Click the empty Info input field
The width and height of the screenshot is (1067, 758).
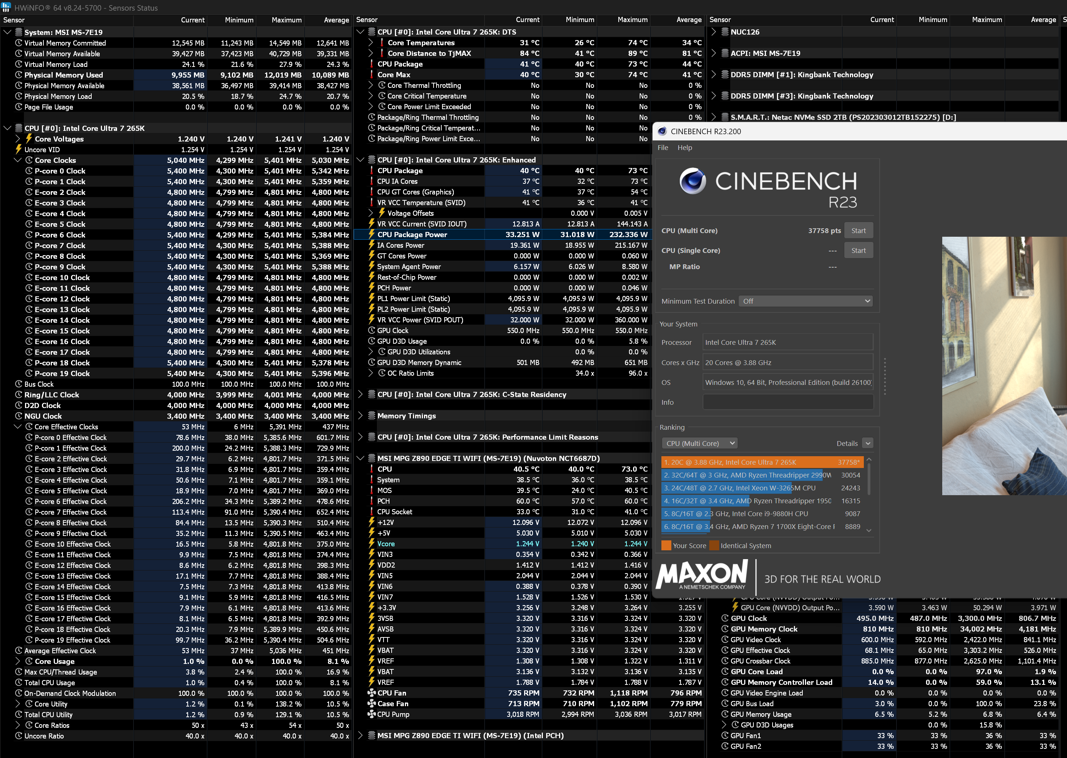click(x=788, y=402)
